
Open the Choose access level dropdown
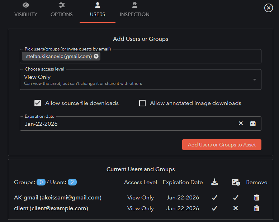(x=140, y=79)
